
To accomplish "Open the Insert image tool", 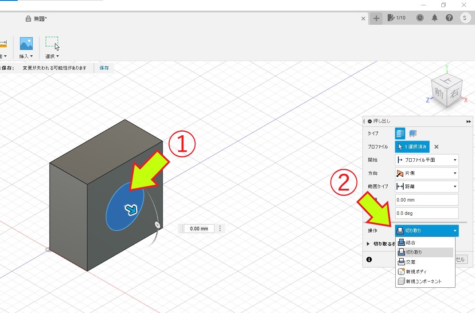I will pyautogui.click(x=26, y=44).
